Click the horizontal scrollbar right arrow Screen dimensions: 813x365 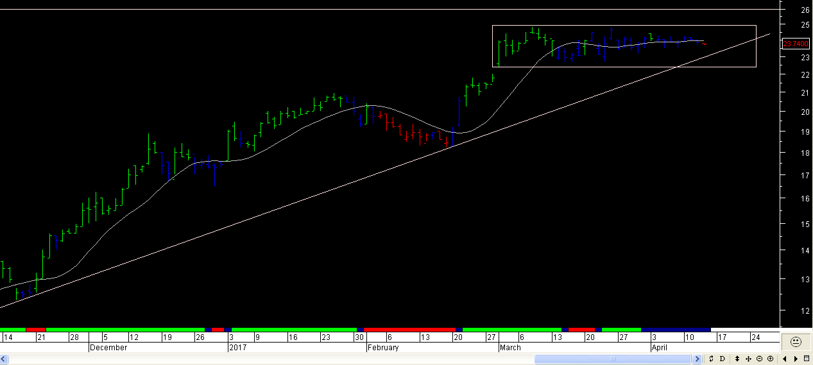pos(697,359)
